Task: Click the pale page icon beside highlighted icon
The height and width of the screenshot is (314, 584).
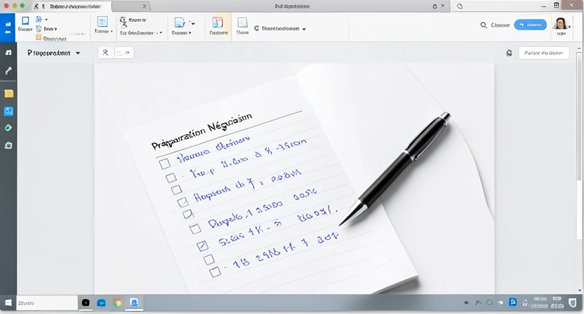Action: (242, 22)
